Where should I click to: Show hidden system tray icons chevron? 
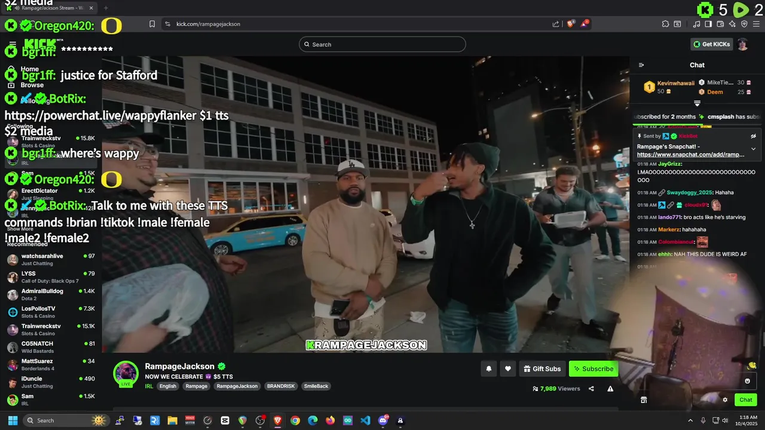tap(690, 420)
